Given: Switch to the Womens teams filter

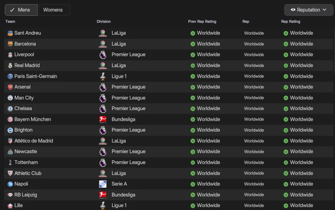Looking at the screenshot, I should [53, 10].
